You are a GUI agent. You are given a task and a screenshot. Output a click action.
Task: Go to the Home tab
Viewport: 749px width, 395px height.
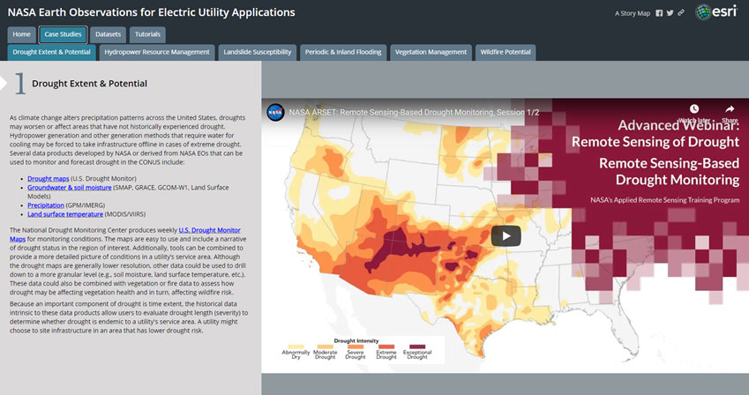click(x=21, y=34)
